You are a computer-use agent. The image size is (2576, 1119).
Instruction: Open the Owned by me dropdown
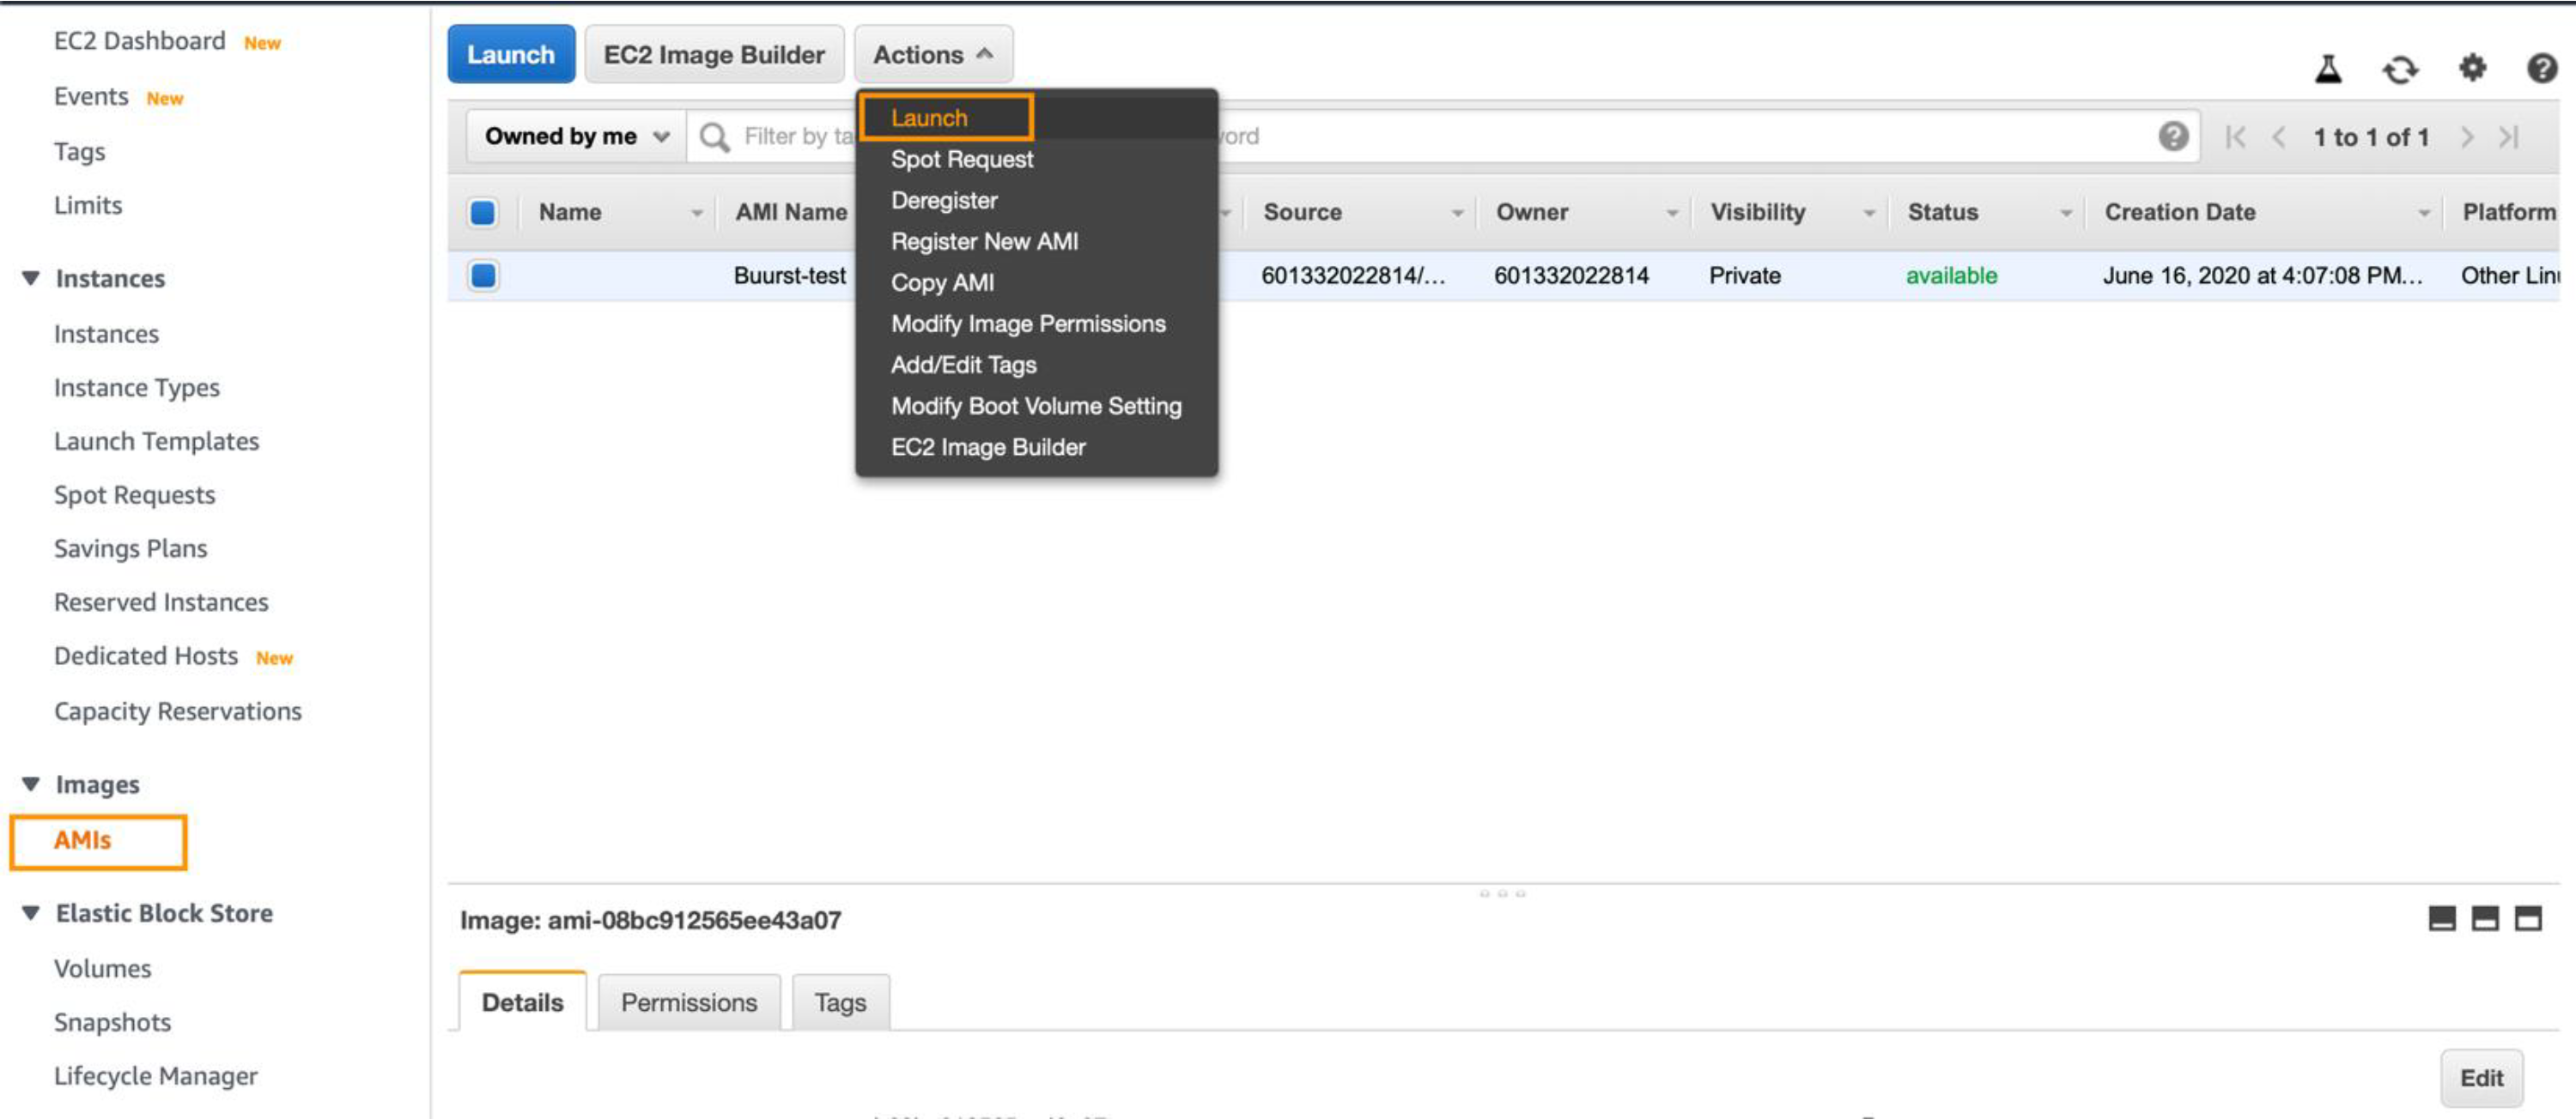(x=576, y=136)
